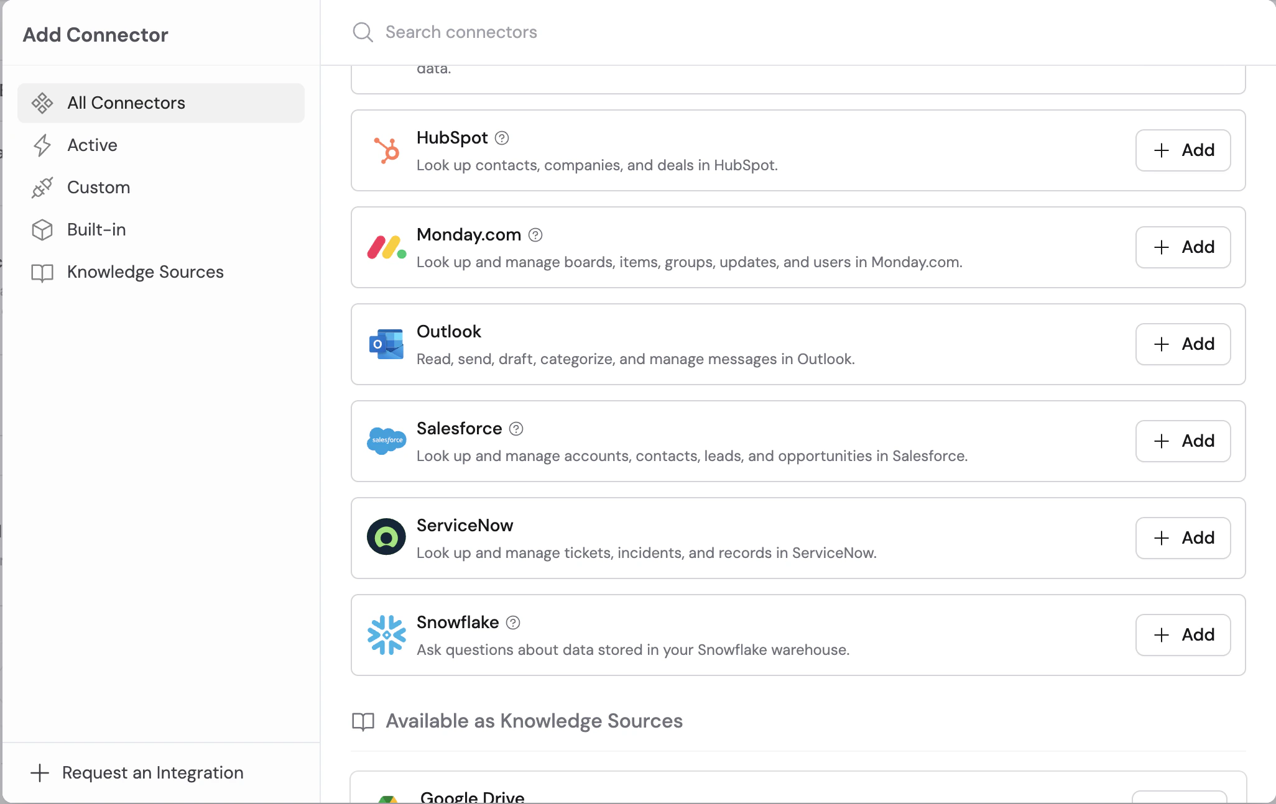Click the ServiceNow connector title
The width and height of the screenshot is (1276, 804).
click(465, 526)
